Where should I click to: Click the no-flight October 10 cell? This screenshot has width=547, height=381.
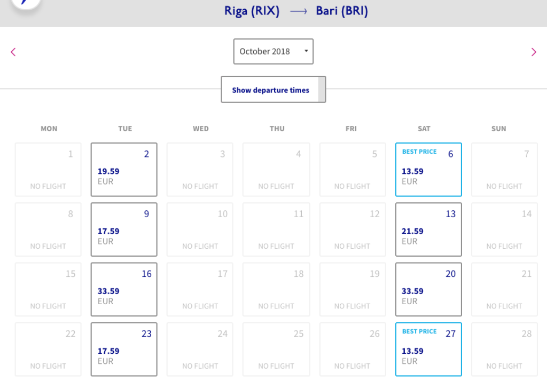click(x=200, y=229)
